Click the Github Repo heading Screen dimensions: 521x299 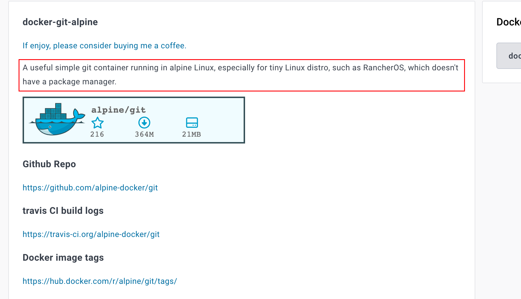pos(49,164)
